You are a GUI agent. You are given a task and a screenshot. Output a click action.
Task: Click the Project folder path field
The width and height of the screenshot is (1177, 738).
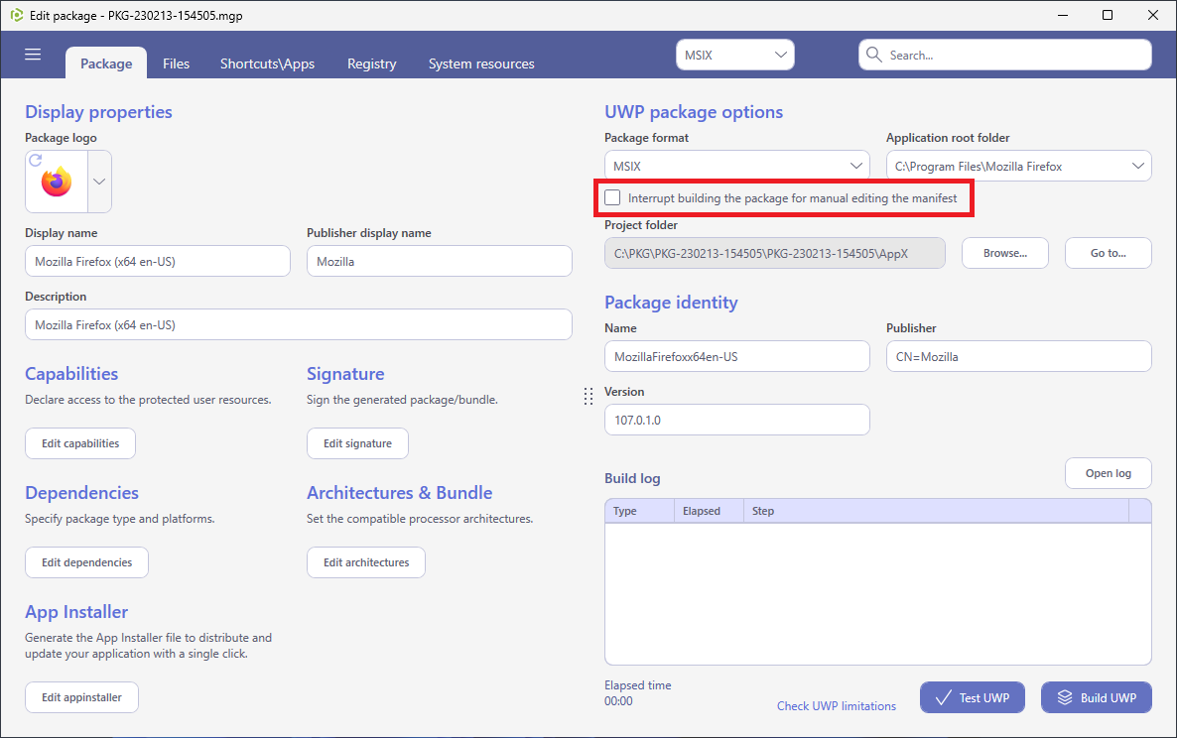click(x=775, y=253)
